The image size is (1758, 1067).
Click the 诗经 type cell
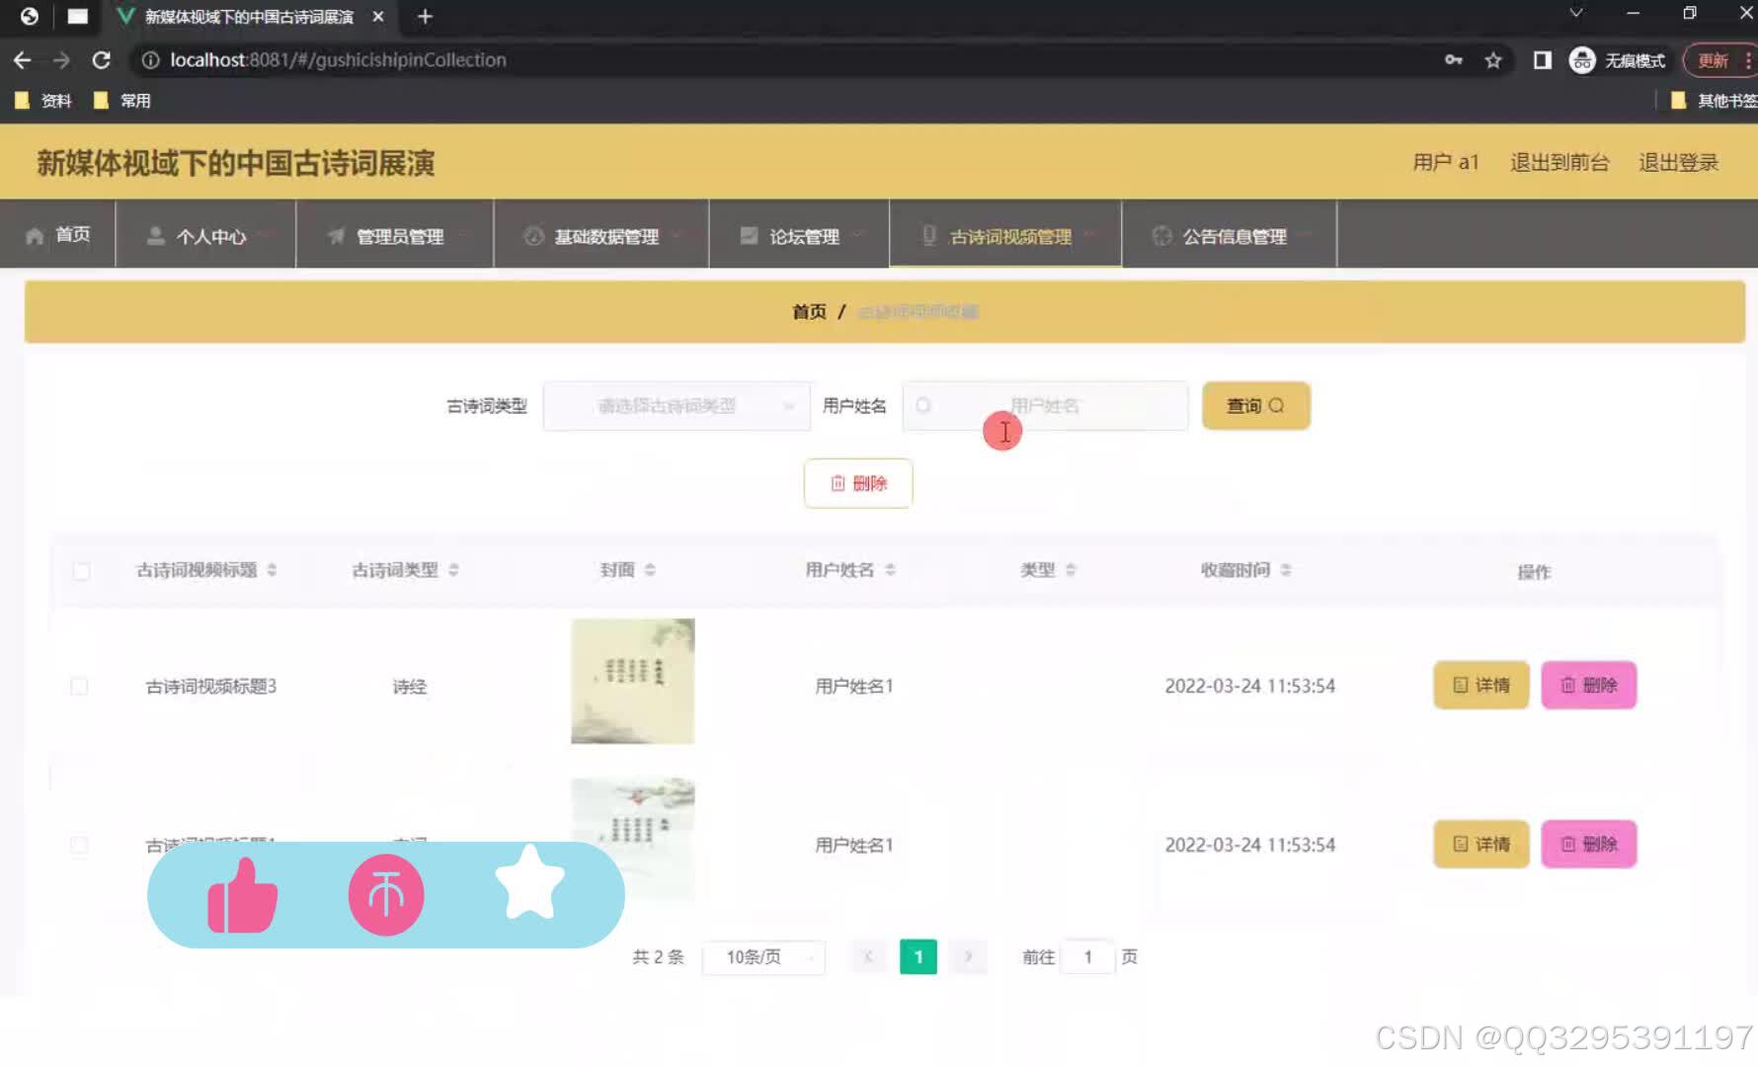tap(409, 687)
